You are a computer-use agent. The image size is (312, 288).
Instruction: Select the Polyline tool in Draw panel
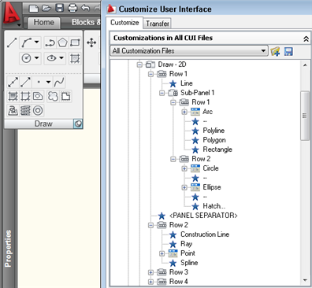click(50, 42)
